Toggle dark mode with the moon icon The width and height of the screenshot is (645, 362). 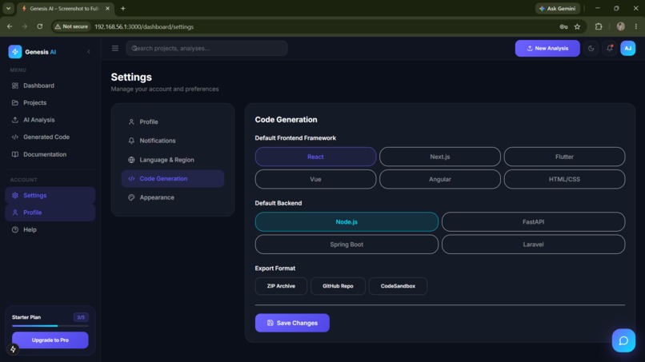(x=591, y=49)
